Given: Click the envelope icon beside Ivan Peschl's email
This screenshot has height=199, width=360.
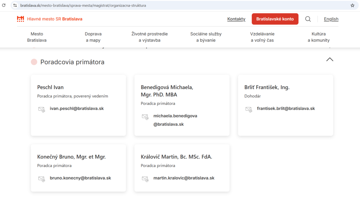Looking at the screenshot, I should (x=41, y=109).
